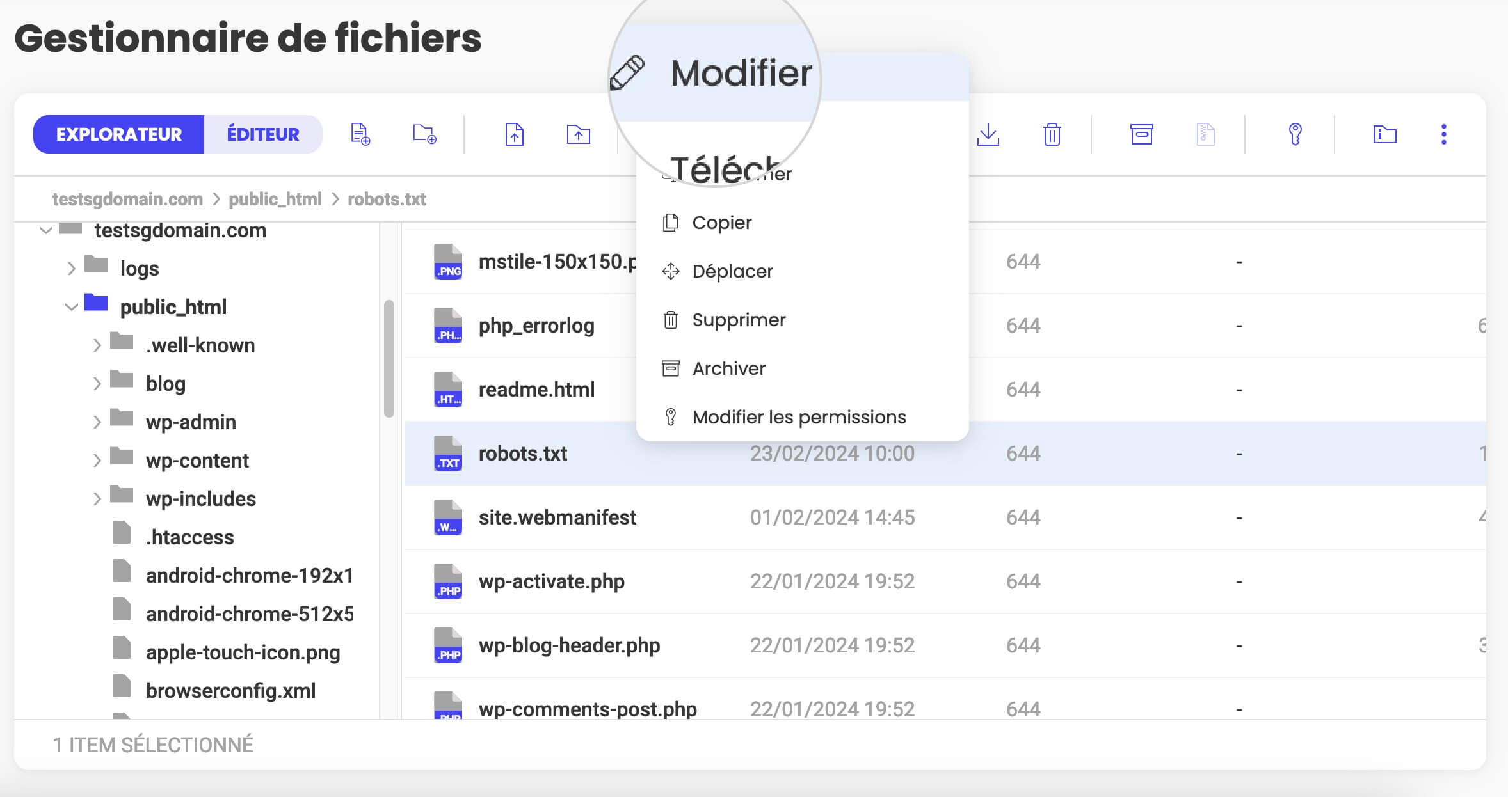Select apple-touch-icon.png in the tree
Viewport: 1508px width, 797px height.
243,652
